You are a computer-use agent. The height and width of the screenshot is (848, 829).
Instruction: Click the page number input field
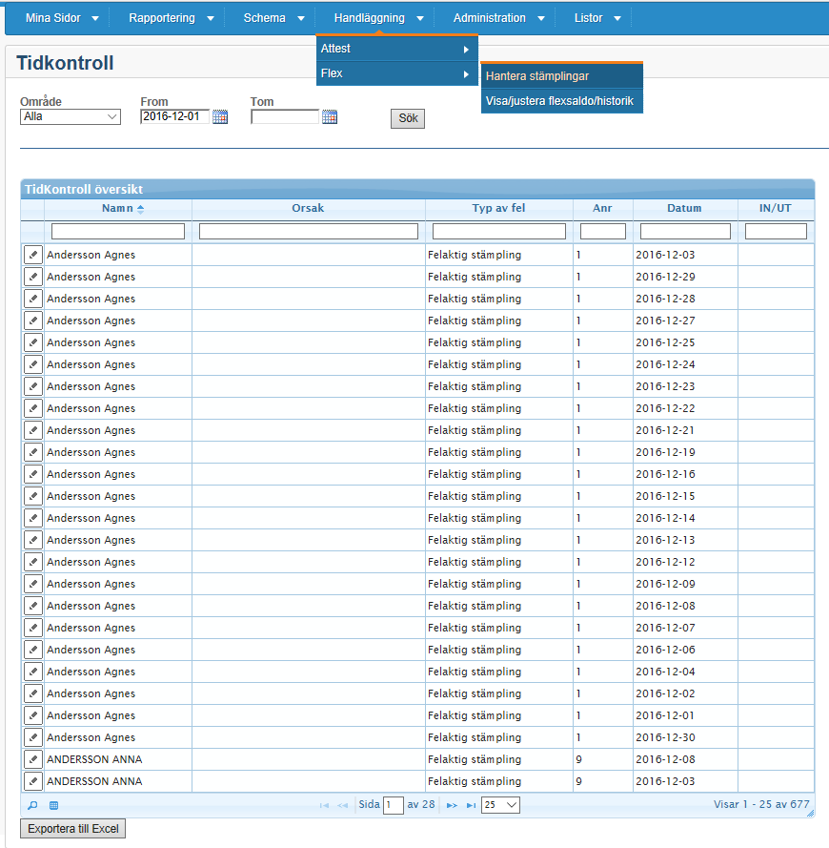(x=393, y=805)
